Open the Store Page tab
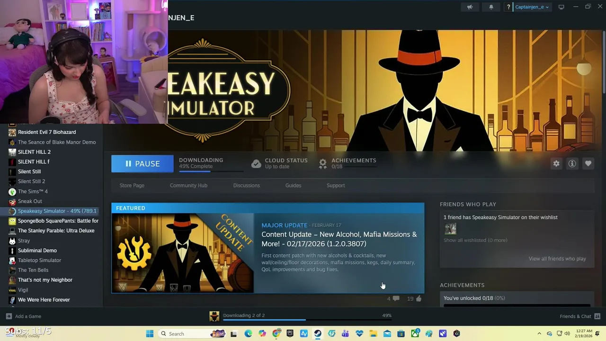Screen dimensions: 606x341 pos(132,185)
